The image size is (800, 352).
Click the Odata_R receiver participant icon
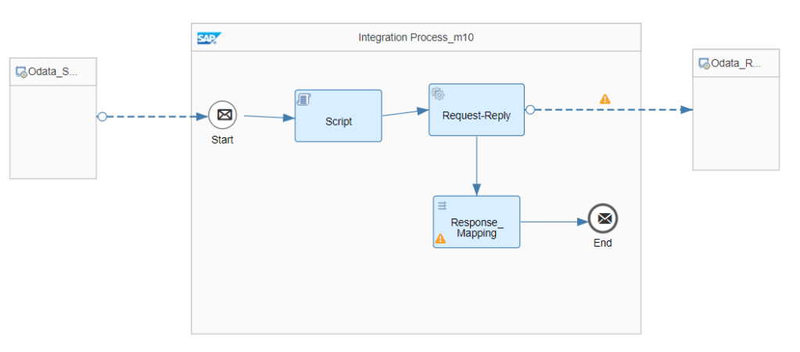[704, 63]
